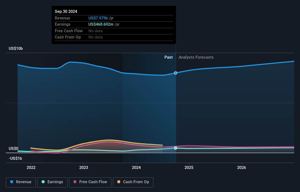This screenshot has height=192, width=300.
Task: Select the revenue data point marker on blue line
Action: (x=175, y=73)
